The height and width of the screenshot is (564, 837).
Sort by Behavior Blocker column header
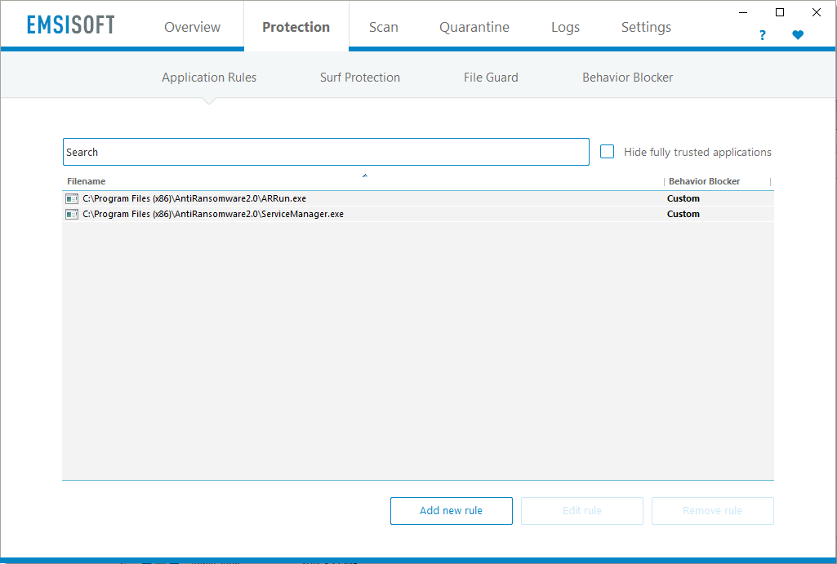[x=704, y=181]
